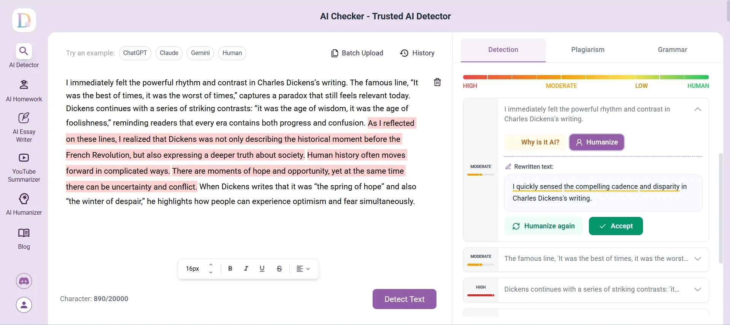
Task: Open the user profile icon
Action: (24, 305)
